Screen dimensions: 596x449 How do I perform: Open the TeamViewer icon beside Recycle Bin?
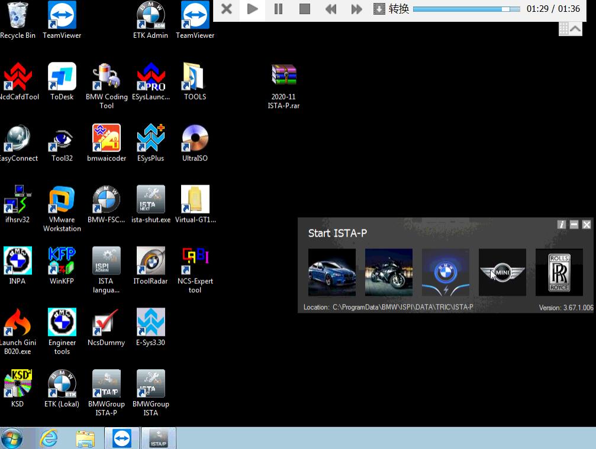[62, 20]
